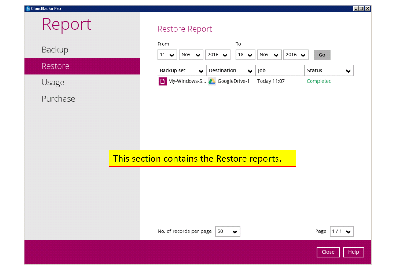Click GoogleDrive-1 destination text
Image resolution: width=397 pixels, height=276 pixels.
tap(233, 81)
